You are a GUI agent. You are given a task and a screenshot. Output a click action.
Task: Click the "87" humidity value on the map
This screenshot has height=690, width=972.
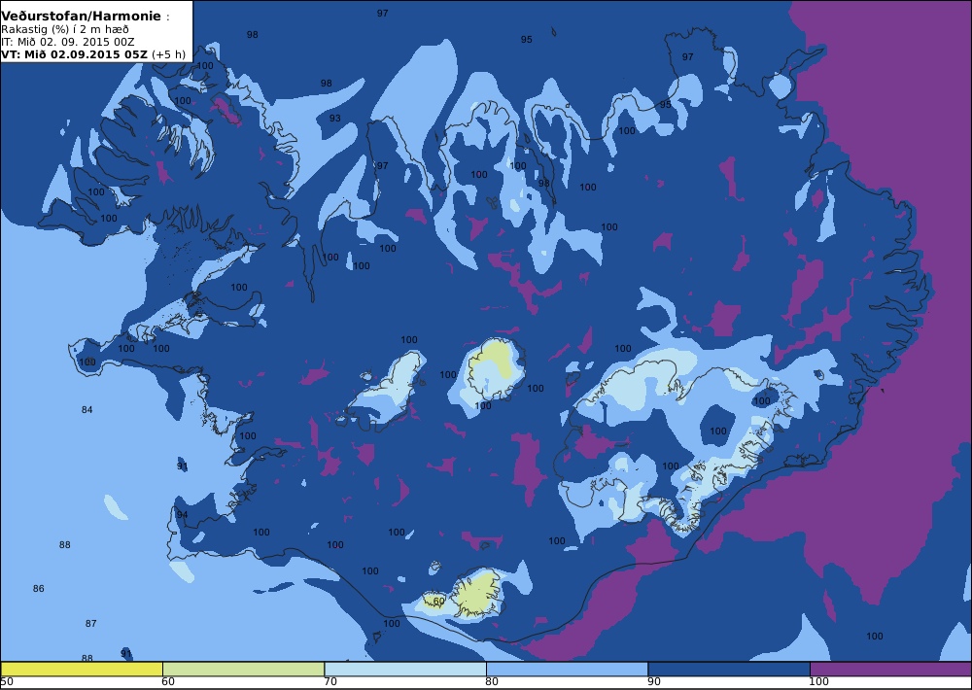pyautogui.click(x=91, y=623)
